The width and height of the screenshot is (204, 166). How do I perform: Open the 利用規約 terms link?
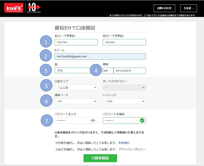[124, 143]
